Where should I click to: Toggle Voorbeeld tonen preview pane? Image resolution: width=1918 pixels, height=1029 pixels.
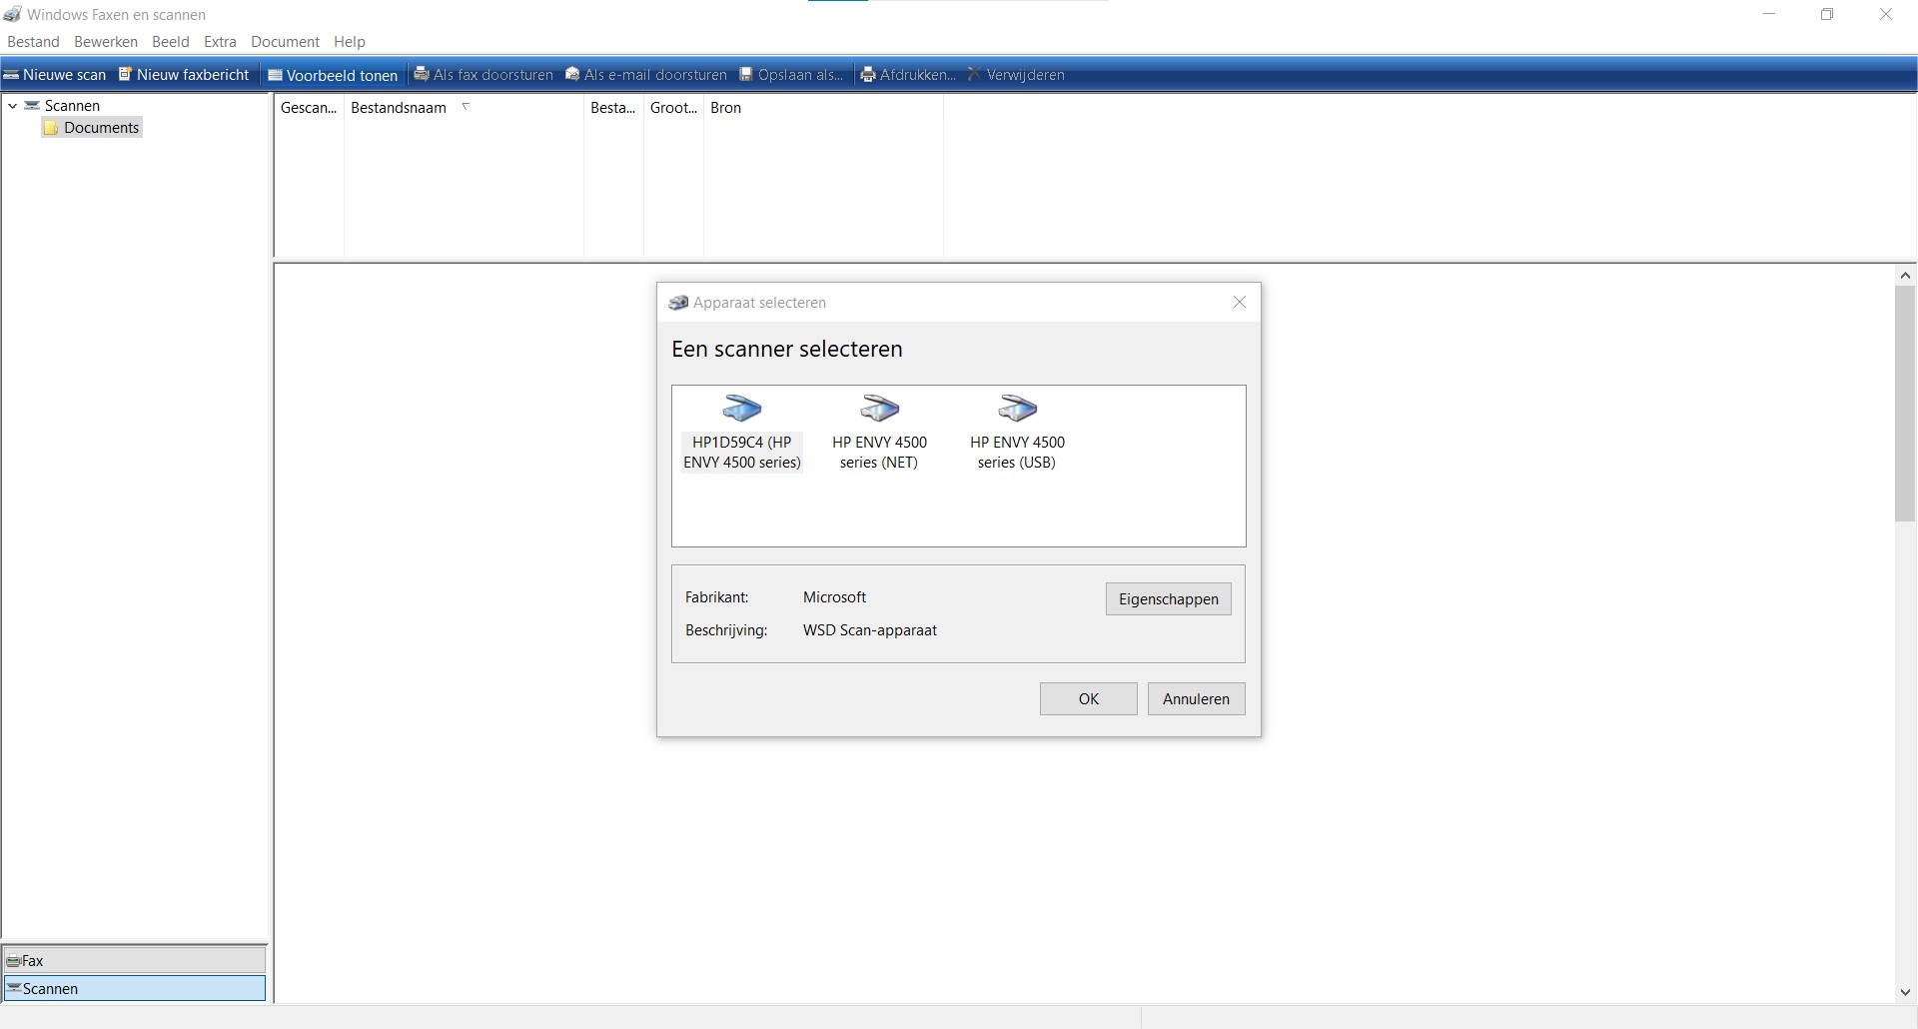tap(333, 75)
